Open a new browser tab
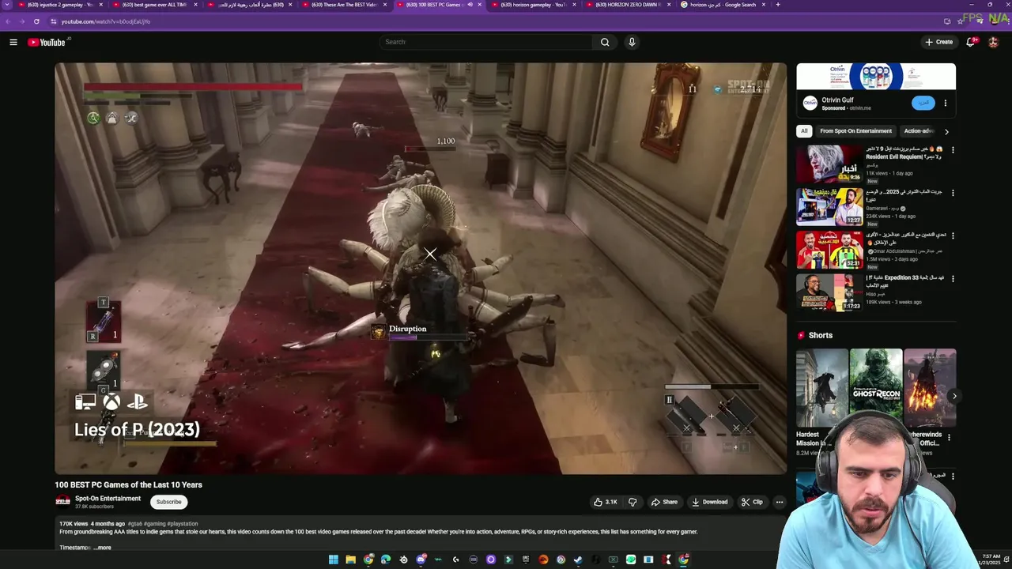This screenshot has width=1012, height=569. coord(778,5)
